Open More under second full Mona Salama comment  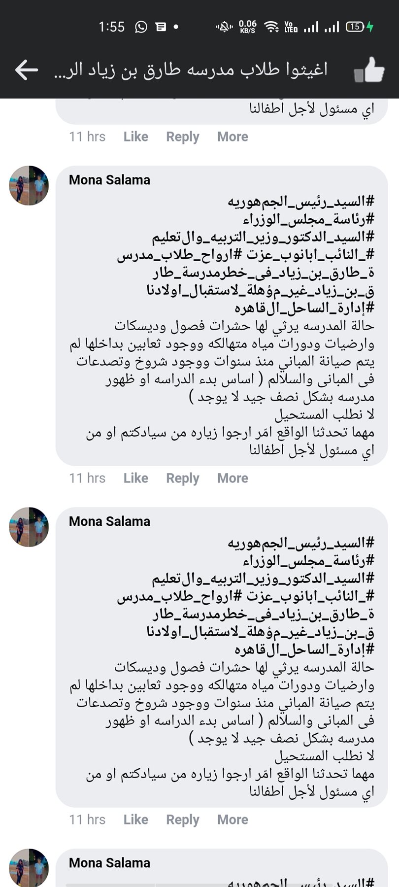(x=233, y=819)
